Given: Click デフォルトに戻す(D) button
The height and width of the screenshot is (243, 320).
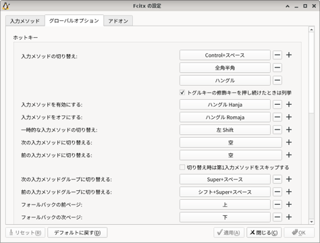Looking at the screenshot, I should coord(78,232).
